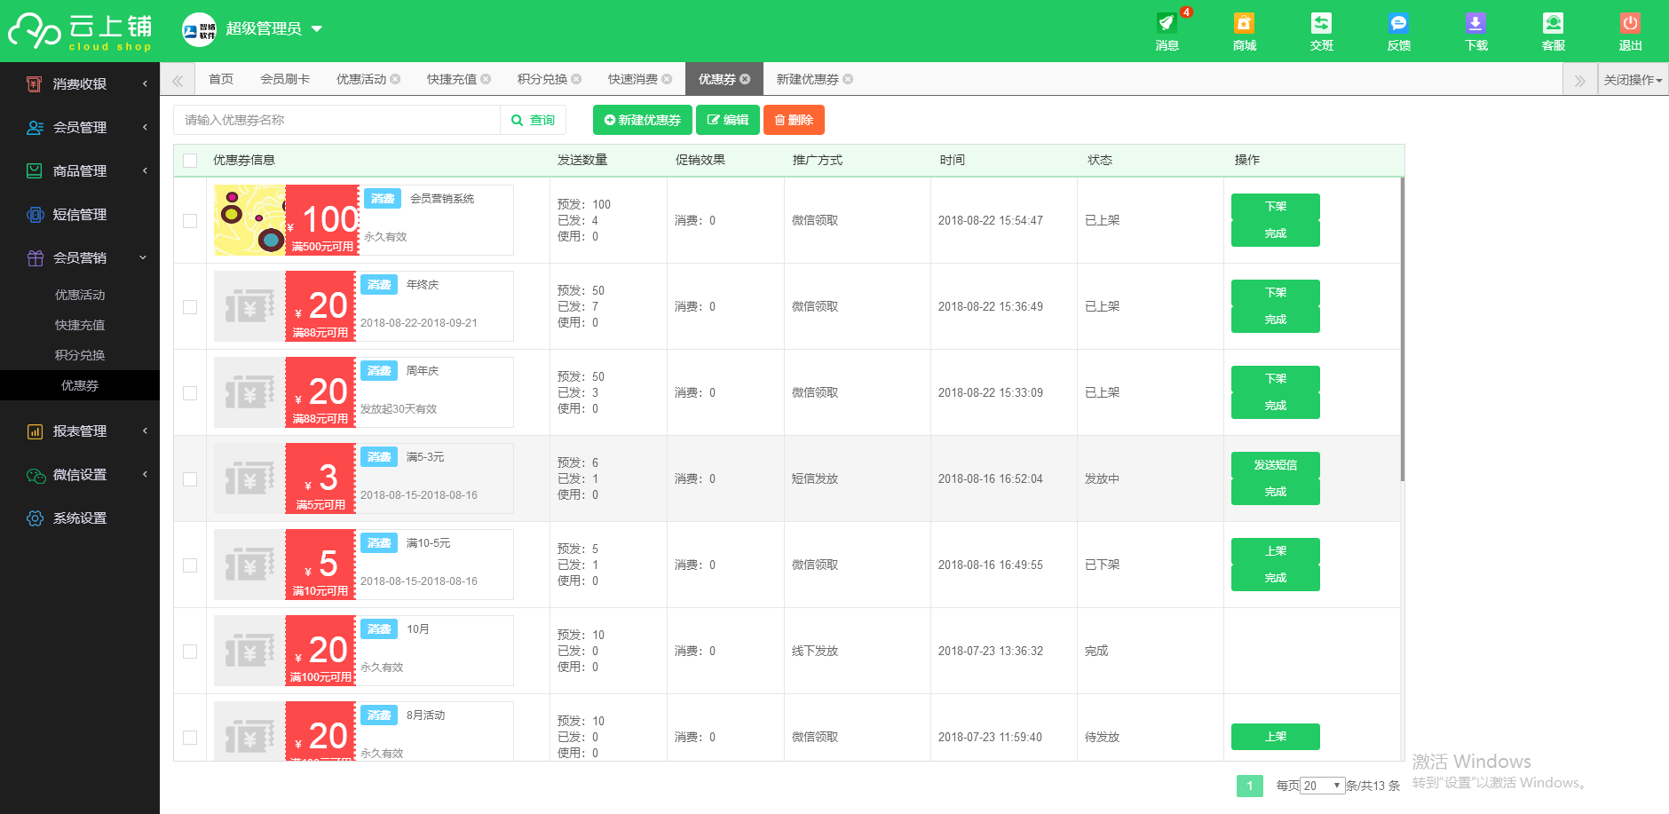Expand the 商品管理 menu

(x=145, y=170)
